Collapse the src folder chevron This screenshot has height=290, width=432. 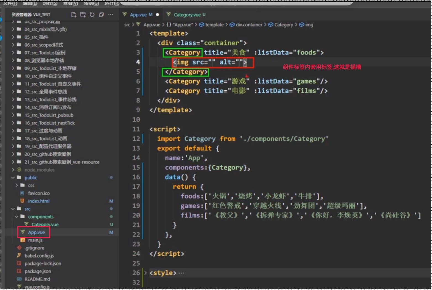tap(13, 209)
